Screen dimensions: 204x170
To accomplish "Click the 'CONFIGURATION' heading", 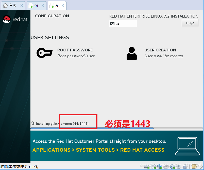I will pyautogui.click(x=52, y=16).
